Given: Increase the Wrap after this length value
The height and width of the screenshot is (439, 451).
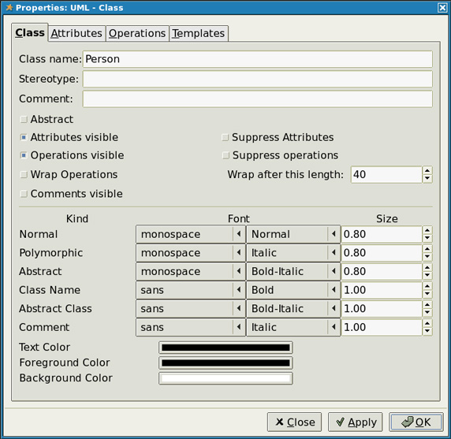Looking at the screenshot, I should [427, 171].
